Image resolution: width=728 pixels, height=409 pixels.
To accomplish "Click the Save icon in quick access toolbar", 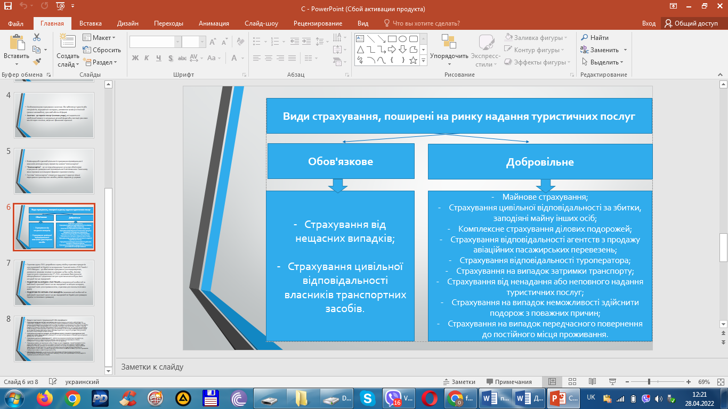I will [7, 7].
